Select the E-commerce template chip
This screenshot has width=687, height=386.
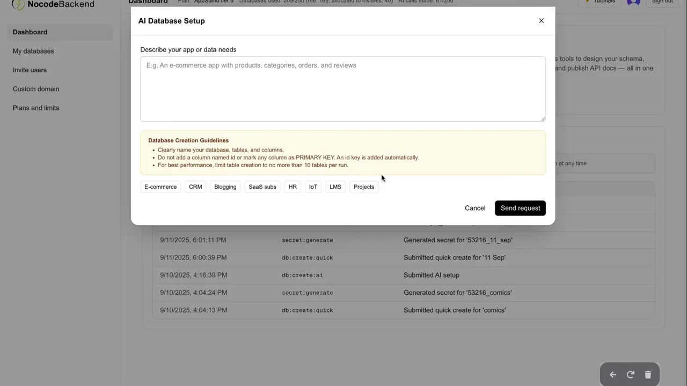click(x=160, y=187)
